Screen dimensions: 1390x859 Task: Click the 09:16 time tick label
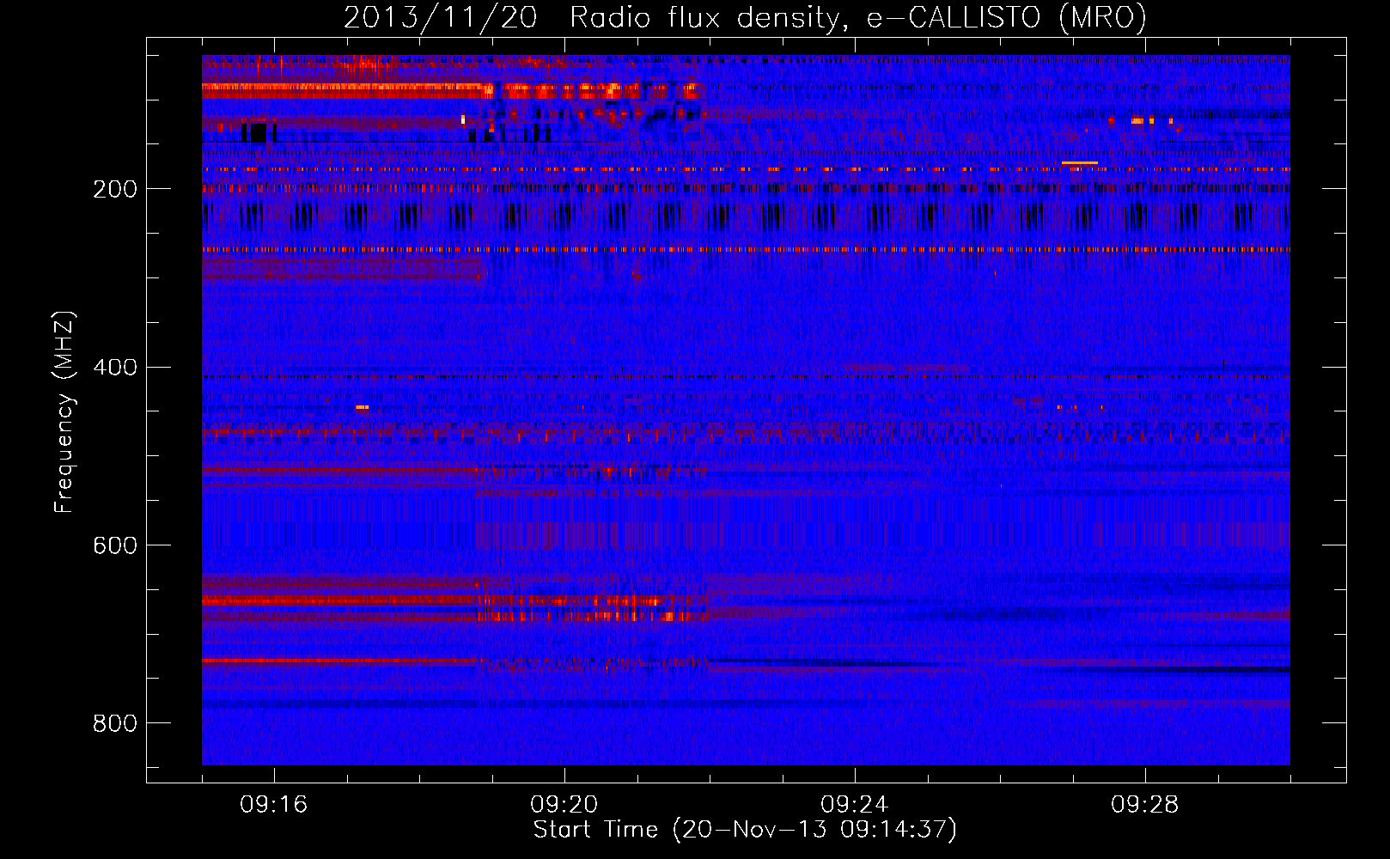(x=274, y=805)
